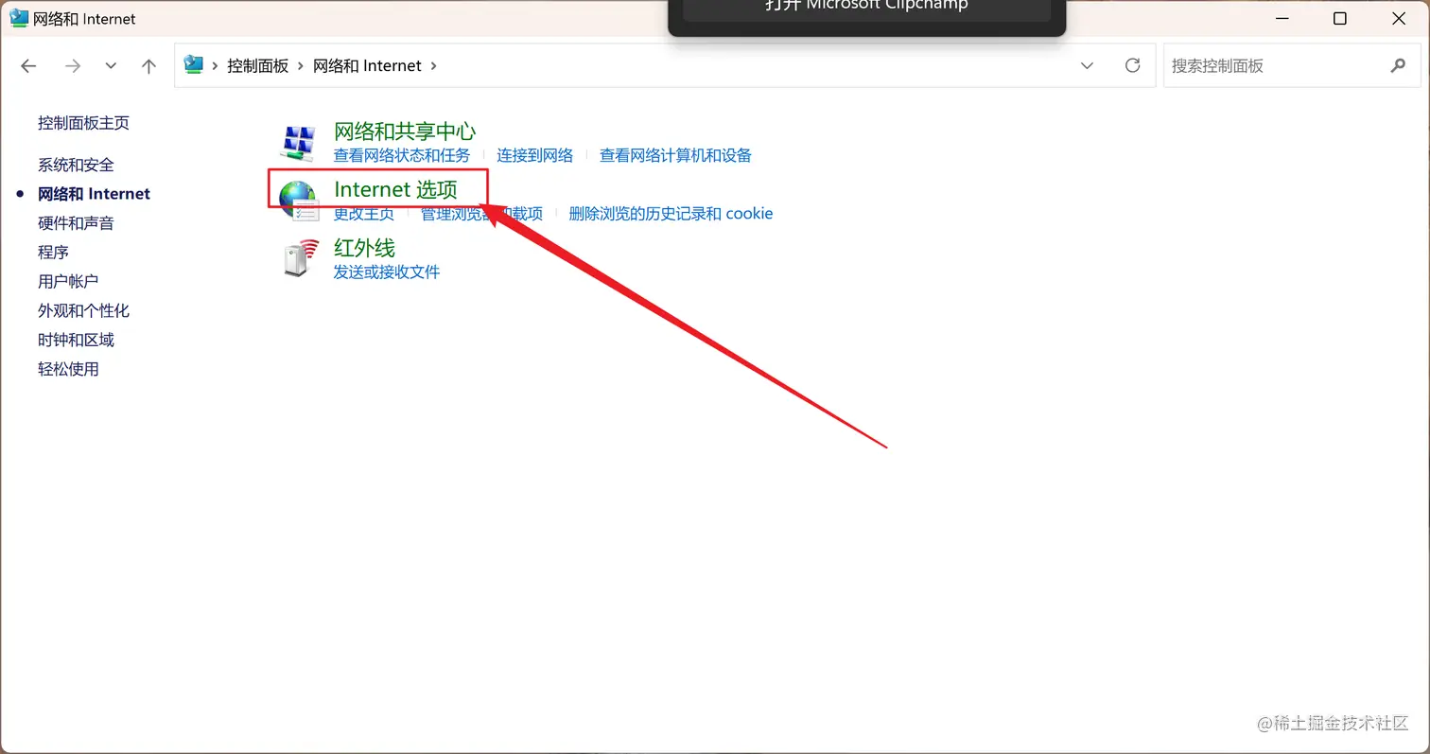
Task: Open the address bar history dropdown
Action: (1087, 65)
